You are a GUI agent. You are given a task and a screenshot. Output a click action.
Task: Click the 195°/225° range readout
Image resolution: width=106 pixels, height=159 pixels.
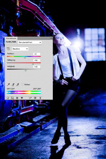tap(11, 89)
